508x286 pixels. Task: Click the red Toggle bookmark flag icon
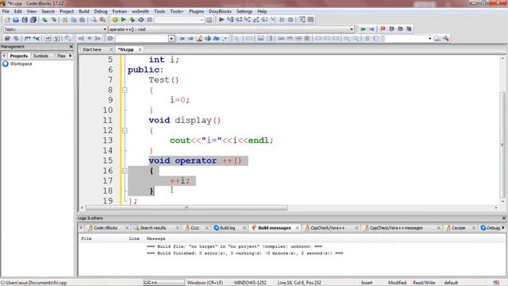[383, 29]
